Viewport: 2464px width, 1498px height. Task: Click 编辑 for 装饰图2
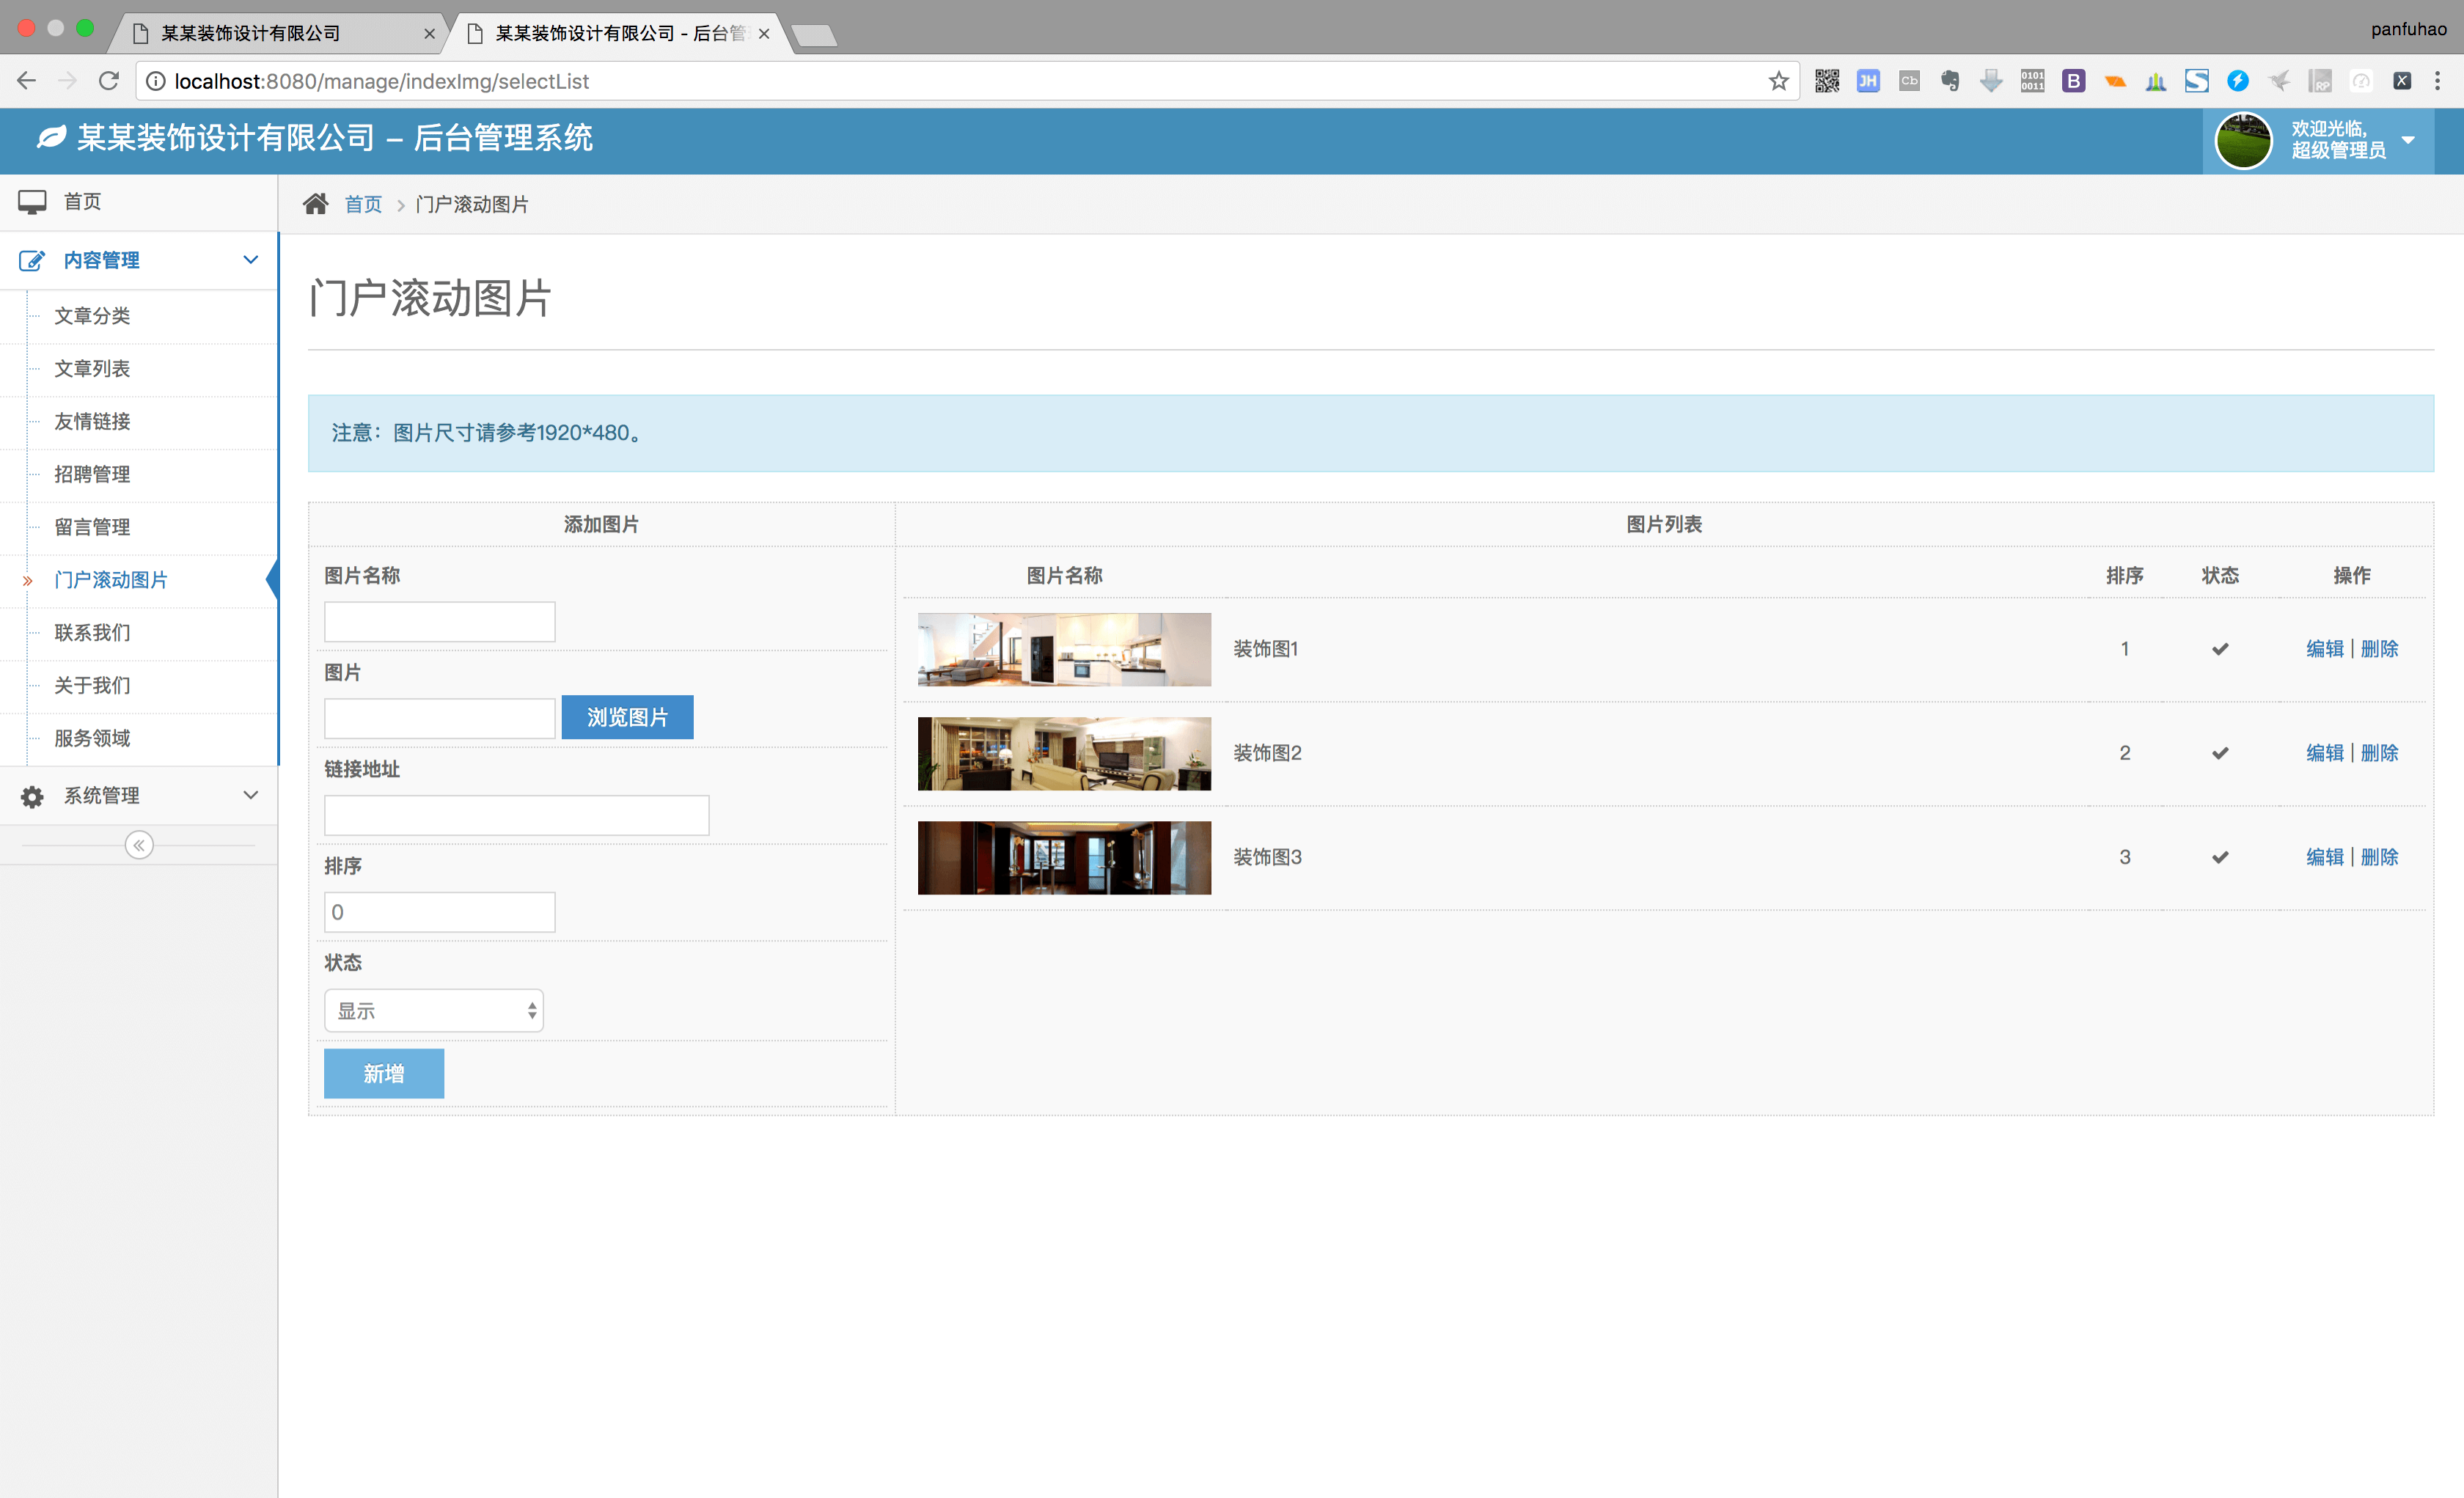click(2324, 753)
